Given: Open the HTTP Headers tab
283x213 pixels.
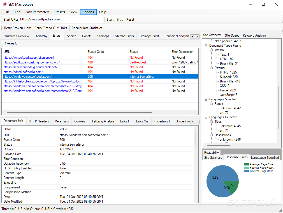Looking at the screenshot, I should click(x=39, y=121).
